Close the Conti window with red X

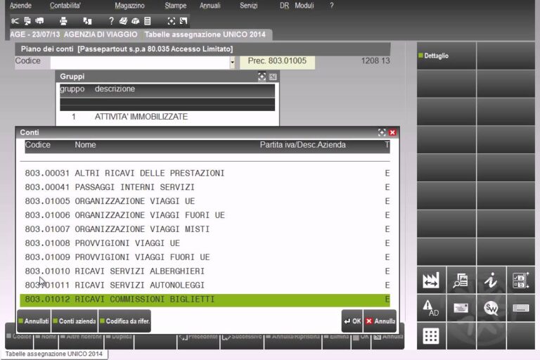point(392,133)
